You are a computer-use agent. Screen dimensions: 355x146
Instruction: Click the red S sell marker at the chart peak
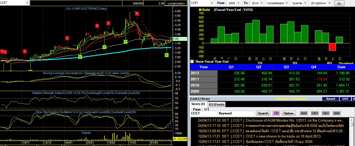[137, 14]
